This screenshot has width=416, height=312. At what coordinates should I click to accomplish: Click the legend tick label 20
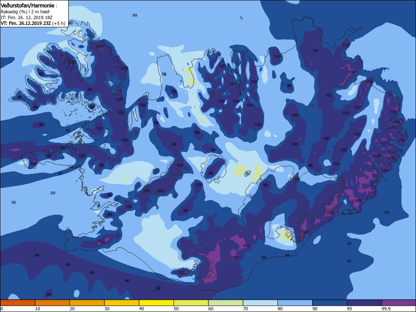72,309
